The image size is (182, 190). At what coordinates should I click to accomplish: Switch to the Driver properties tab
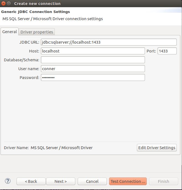tap(37, 32)
